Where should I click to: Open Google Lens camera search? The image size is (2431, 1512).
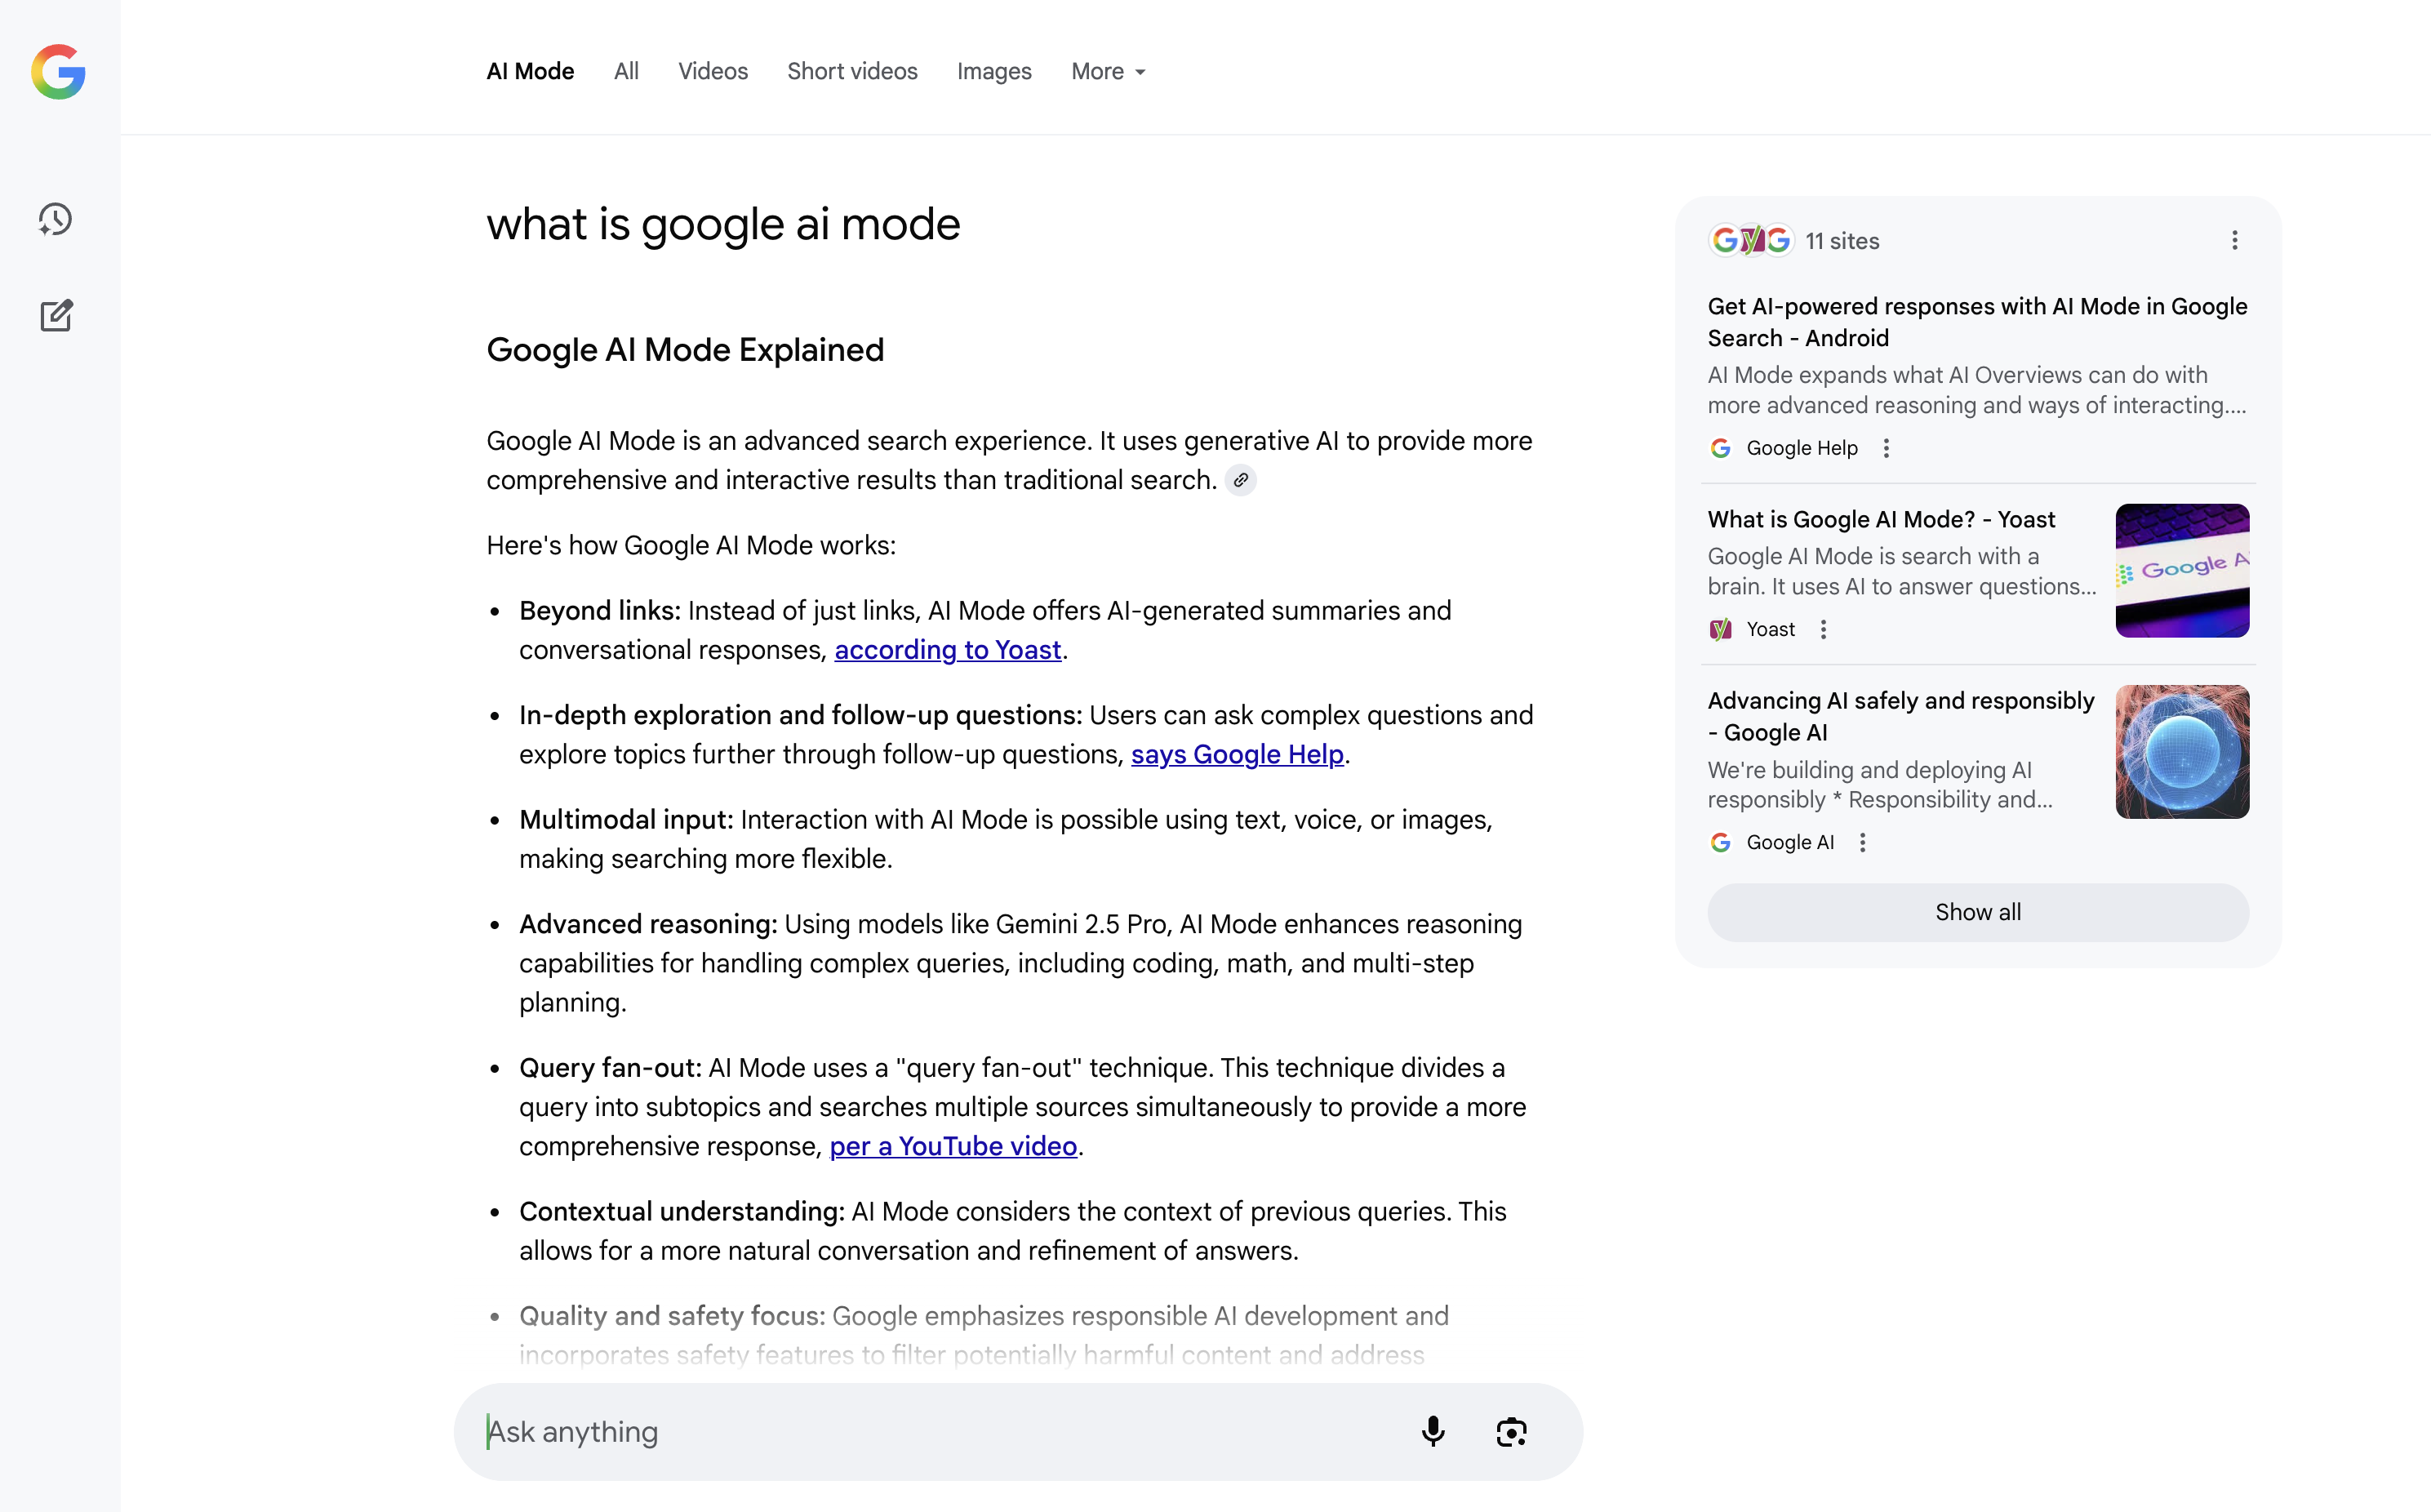[x=1511, y=1431]
